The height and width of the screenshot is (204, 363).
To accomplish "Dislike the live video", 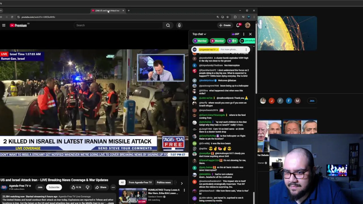I will 87,187.
